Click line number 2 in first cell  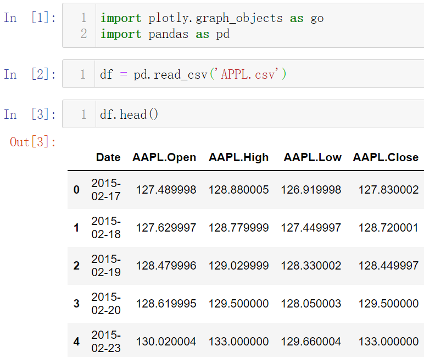coord(84,34)
